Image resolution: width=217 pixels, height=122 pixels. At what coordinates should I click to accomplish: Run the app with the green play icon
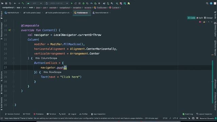pos(72,3)
